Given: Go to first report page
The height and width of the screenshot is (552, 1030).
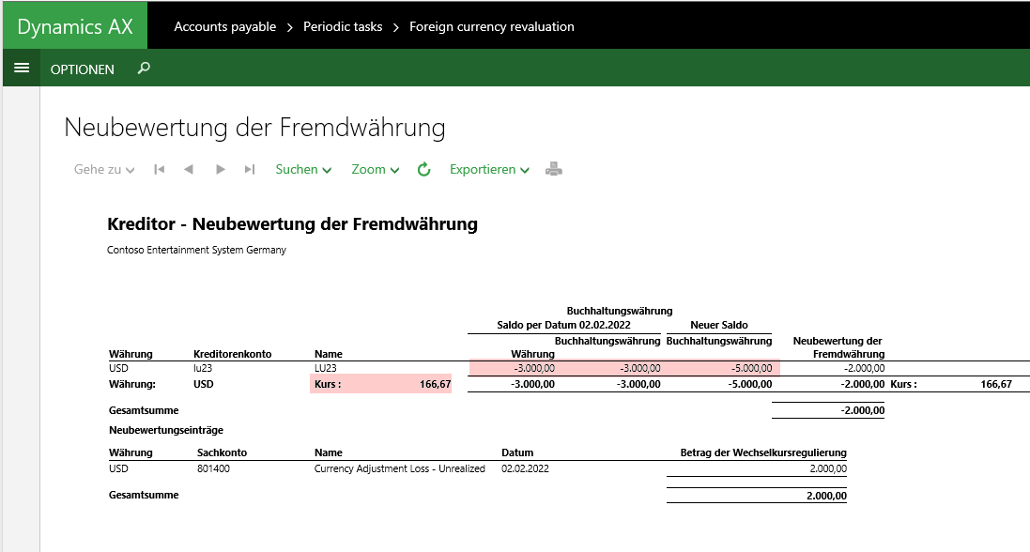Looking at the screenshot, I should [160, 170].
